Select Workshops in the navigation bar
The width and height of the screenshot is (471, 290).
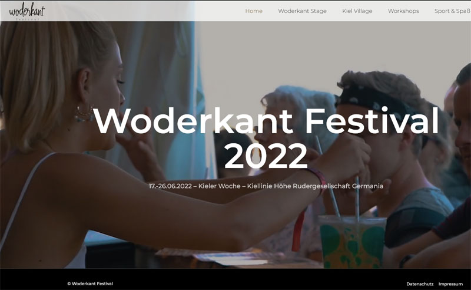pos(403,11)
